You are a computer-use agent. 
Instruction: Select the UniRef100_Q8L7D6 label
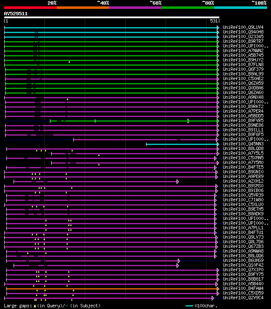tap(243, 242)
